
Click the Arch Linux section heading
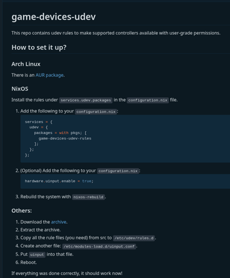[x=26, y=64]
